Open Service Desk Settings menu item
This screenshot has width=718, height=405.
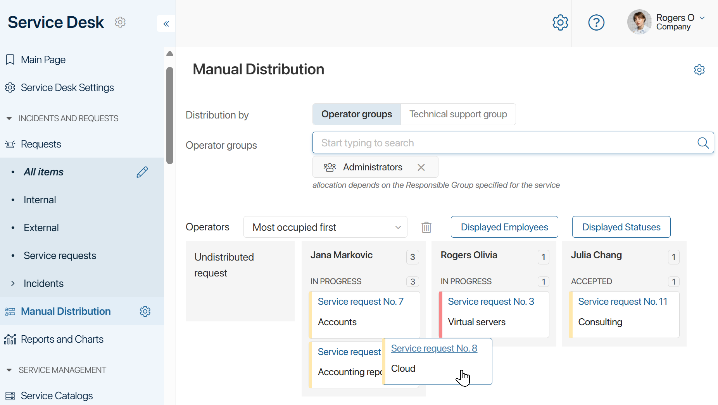[67, 88]
